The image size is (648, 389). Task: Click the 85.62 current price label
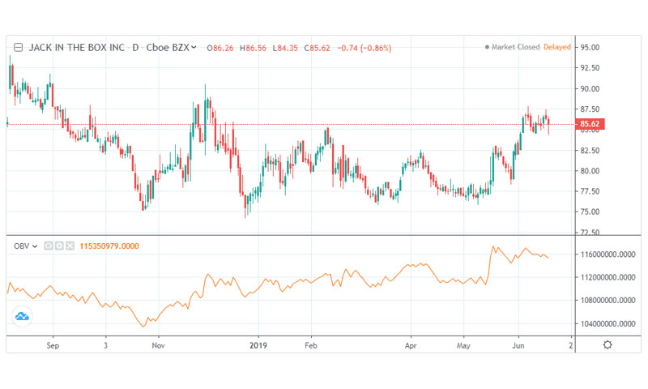point(590,124)
